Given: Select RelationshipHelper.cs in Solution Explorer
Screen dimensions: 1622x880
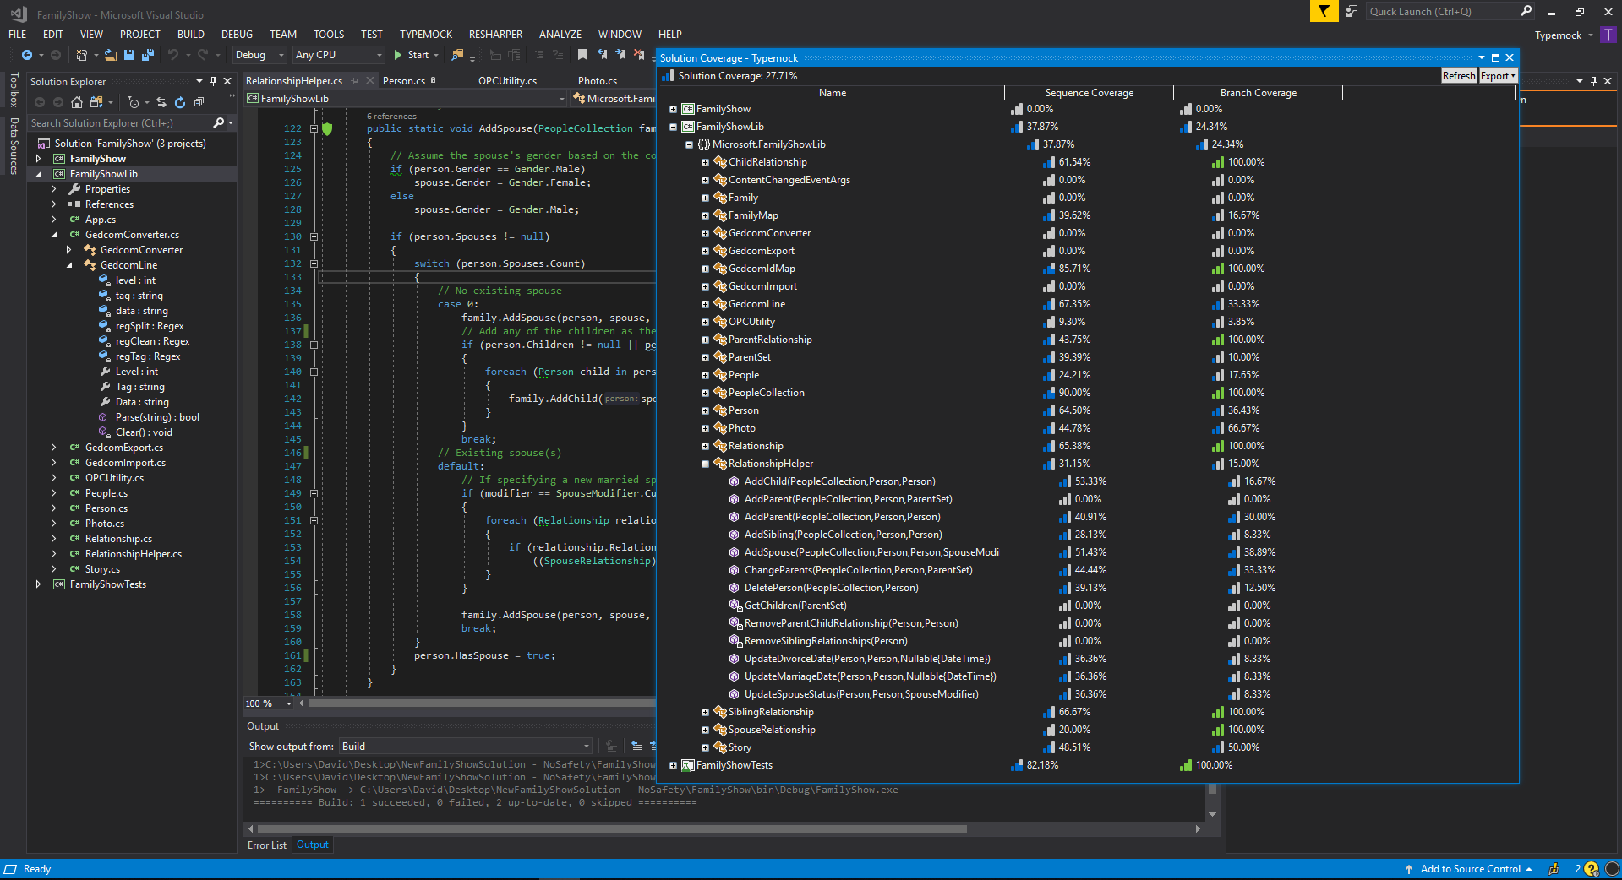Looking at the screenshot, I should 134,554.
